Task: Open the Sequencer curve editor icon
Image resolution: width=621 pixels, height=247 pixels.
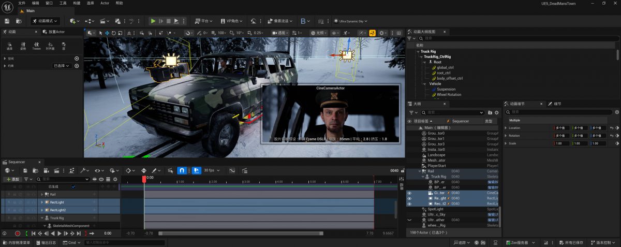Action: [x=232, y=170]
